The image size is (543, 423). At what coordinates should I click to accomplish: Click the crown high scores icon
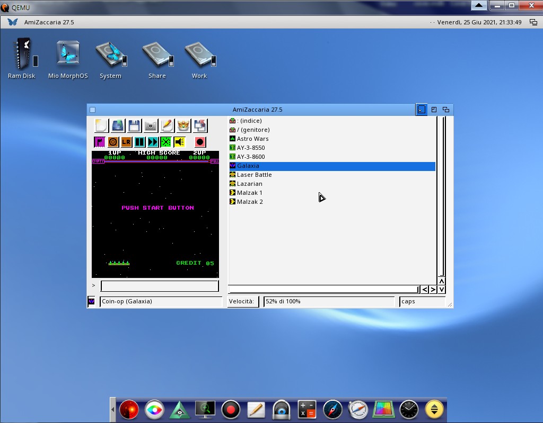pyautogui.click(x=183, y=125)
